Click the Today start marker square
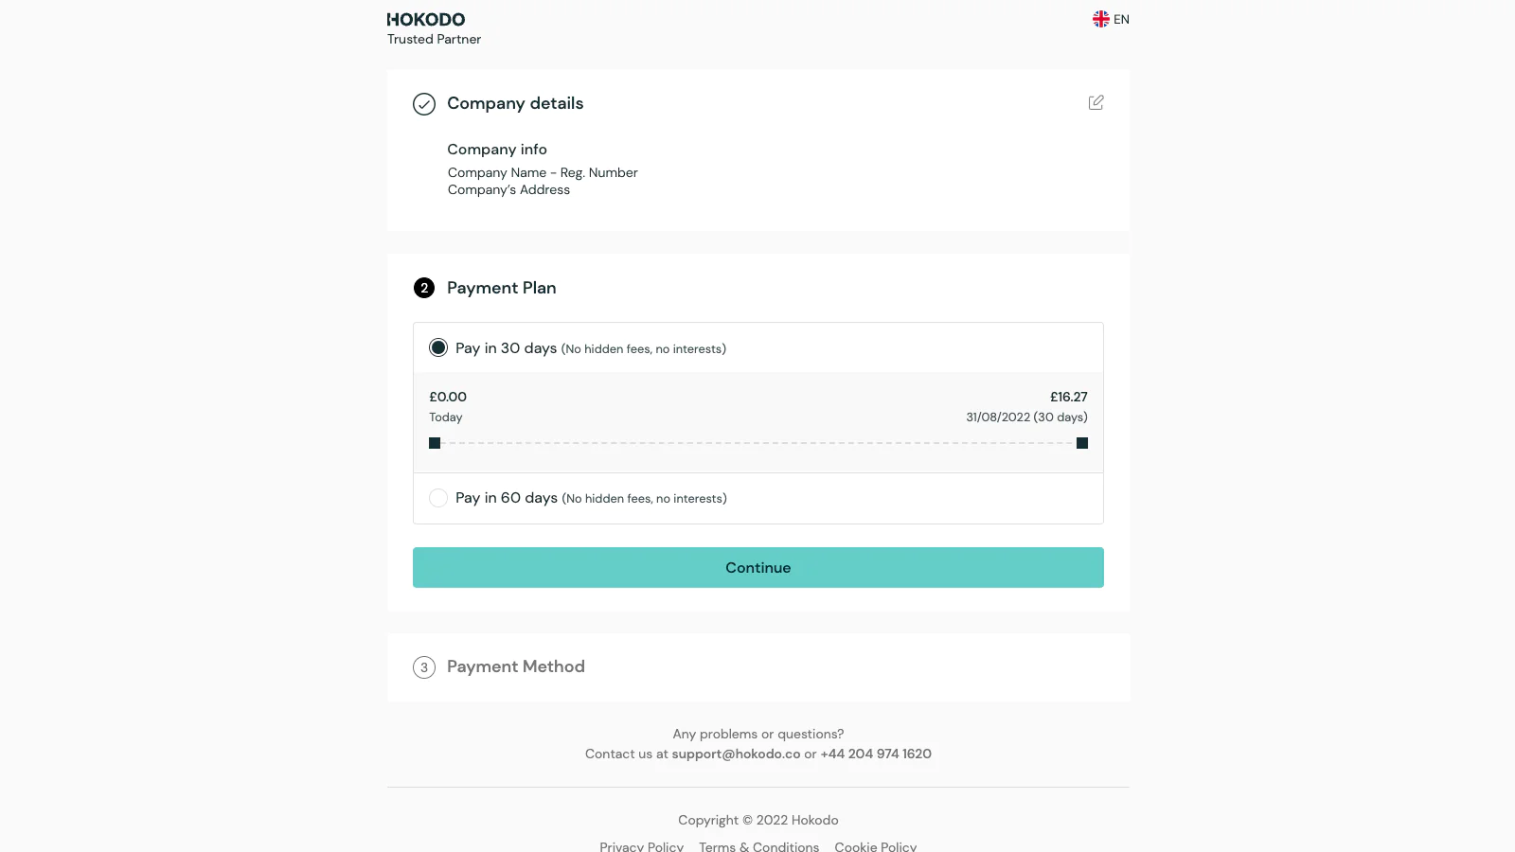Viewport: 1515px width, 852px height. [435, 443]
